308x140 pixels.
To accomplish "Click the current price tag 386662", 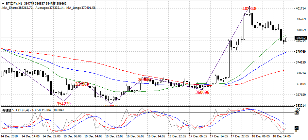I will 300,38.
